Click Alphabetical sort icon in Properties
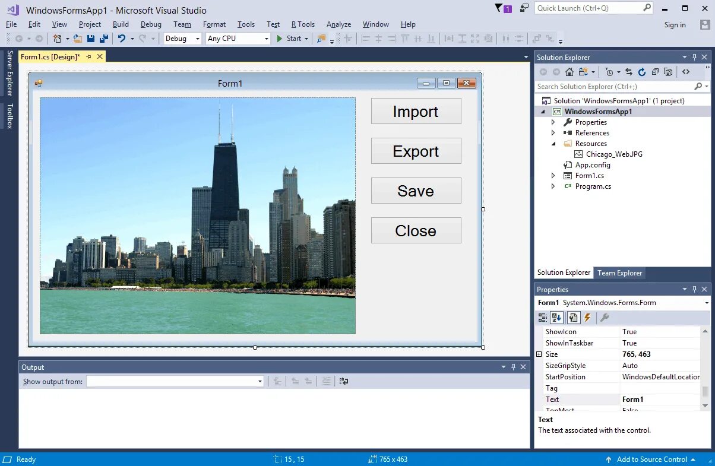715x466 pixels. [x=556, y=318]
